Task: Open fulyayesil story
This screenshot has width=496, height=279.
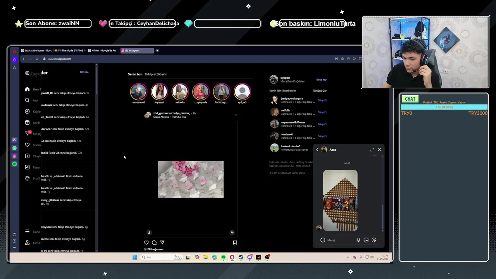Action: (x=159, y=92)
